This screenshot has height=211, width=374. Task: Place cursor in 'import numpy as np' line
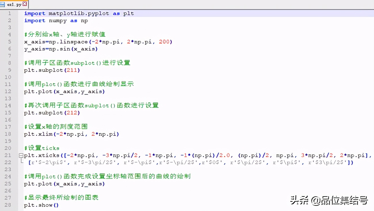56,21
